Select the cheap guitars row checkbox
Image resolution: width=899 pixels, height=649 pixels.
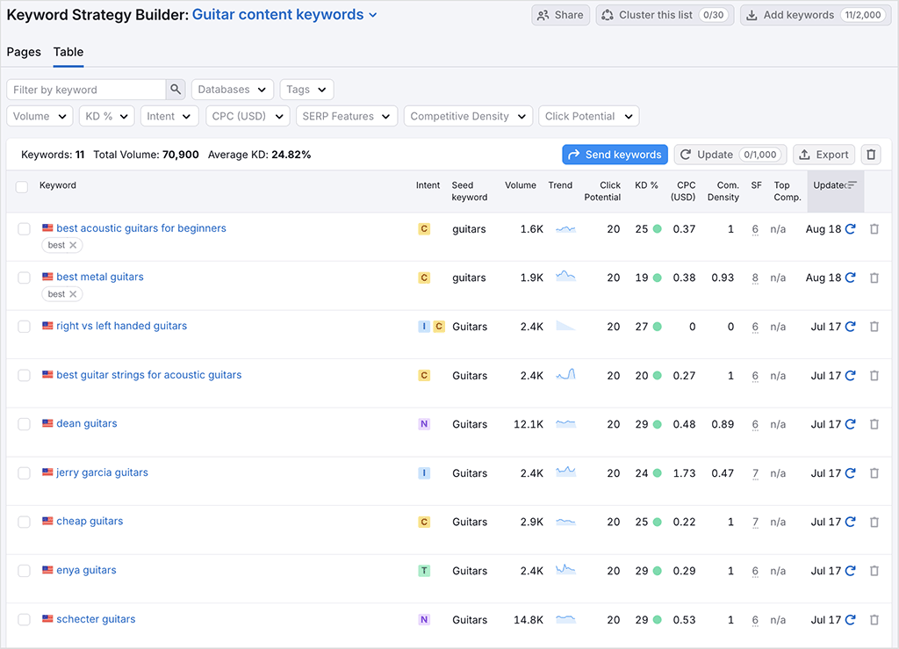pyautogui.click(x=24, y=521)
